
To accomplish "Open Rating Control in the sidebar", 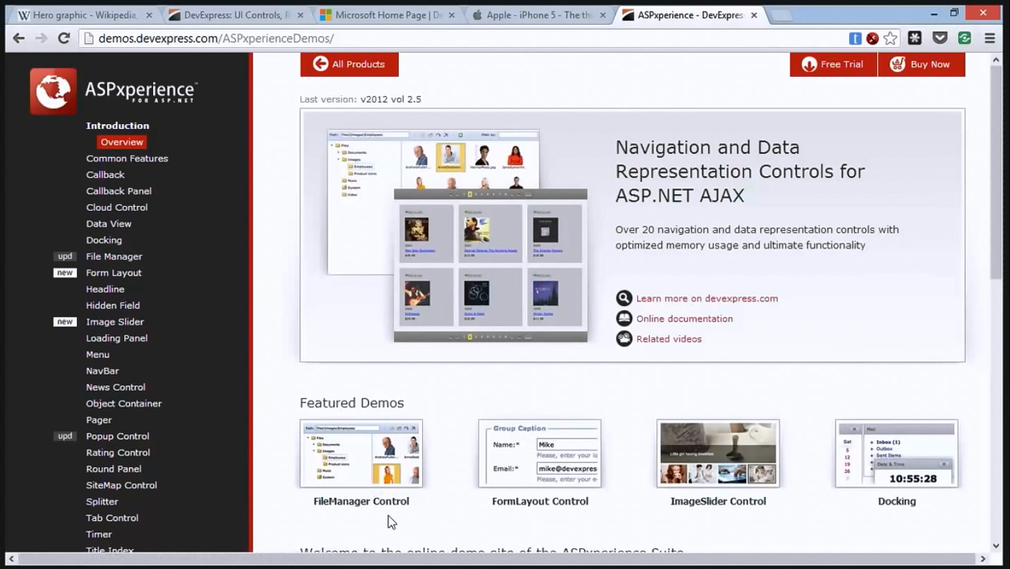I will [x=118, y=453].
